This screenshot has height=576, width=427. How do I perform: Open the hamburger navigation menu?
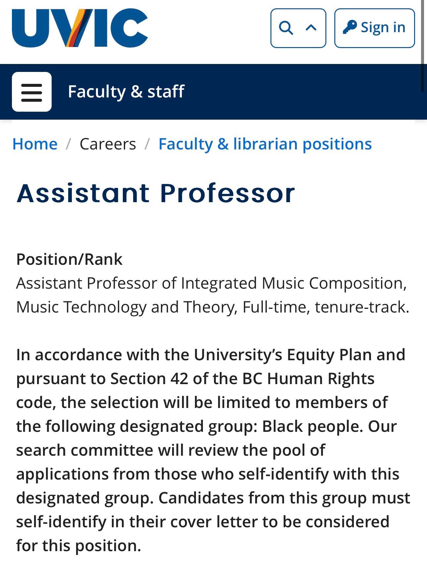pyautogui.click(x=32, y=92)
